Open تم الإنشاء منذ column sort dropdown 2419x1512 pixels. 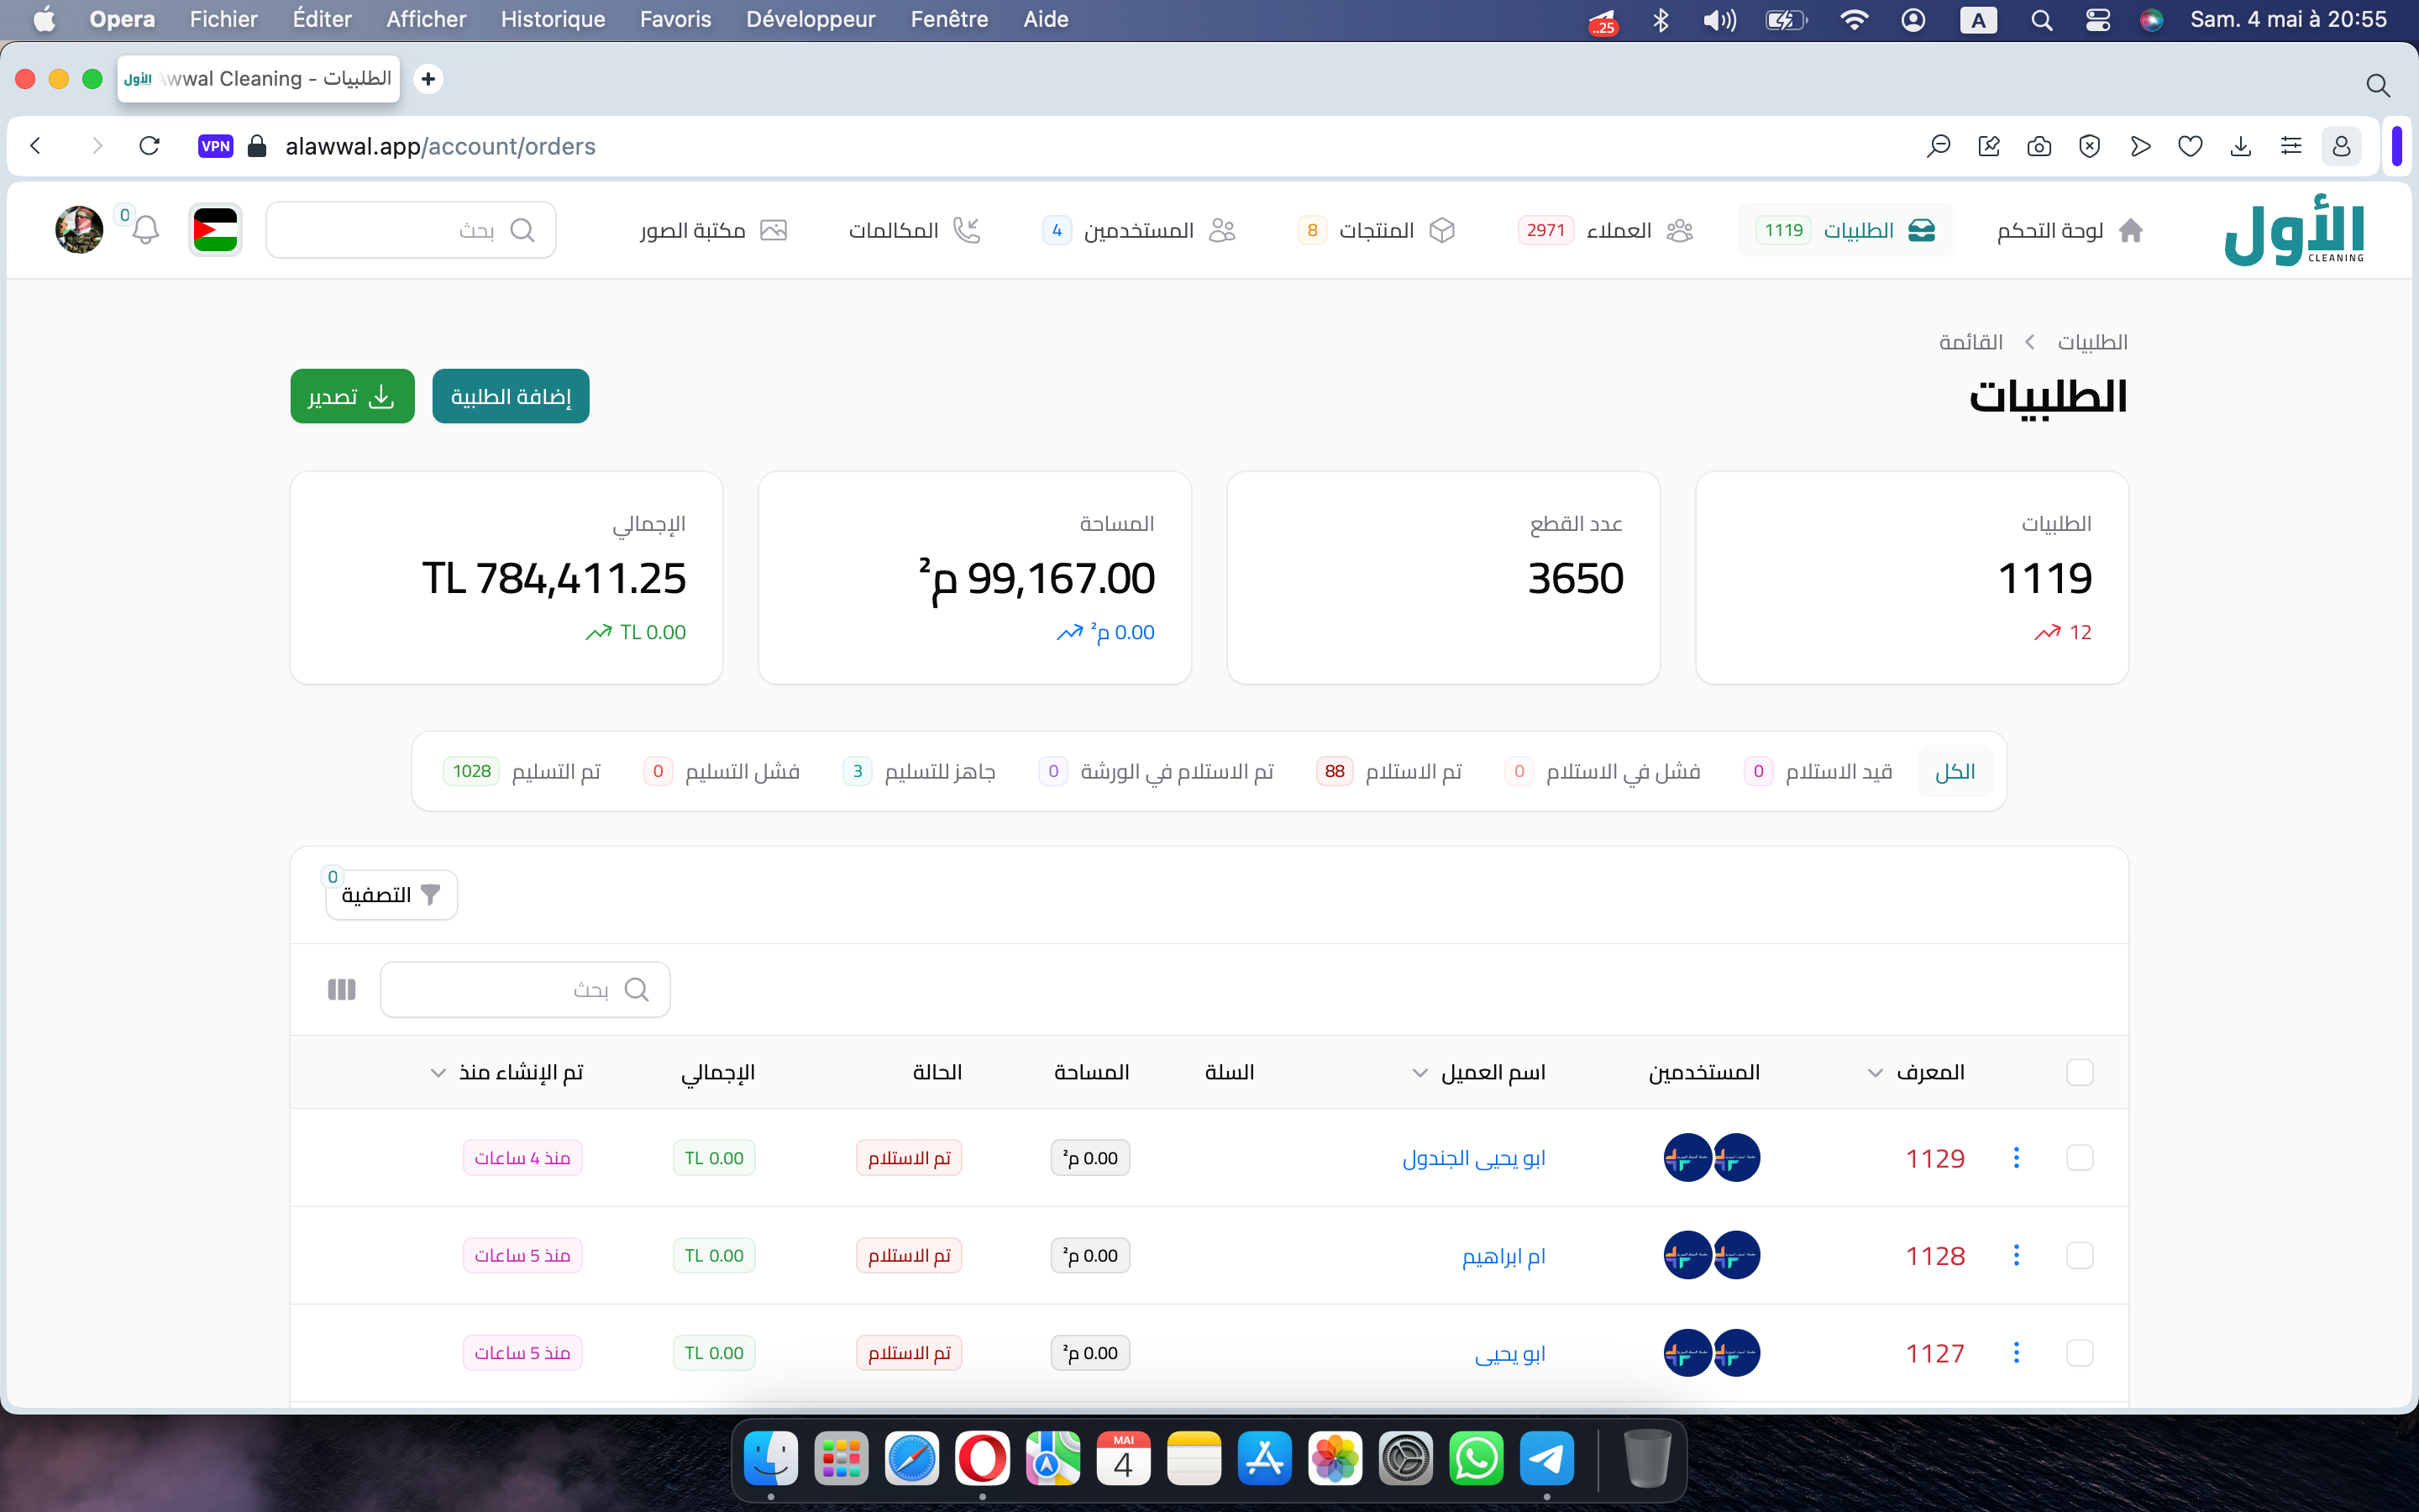point(438,1073)
